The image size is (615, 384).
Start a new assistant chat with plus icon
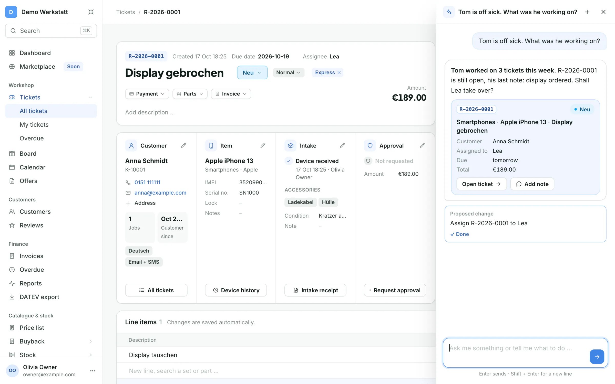click(x=587, y=12)
